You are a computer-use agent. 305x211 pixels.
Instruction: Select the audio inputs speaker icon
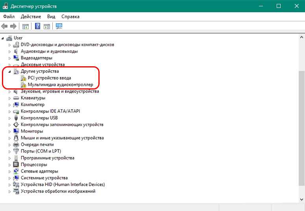[16, 51]
